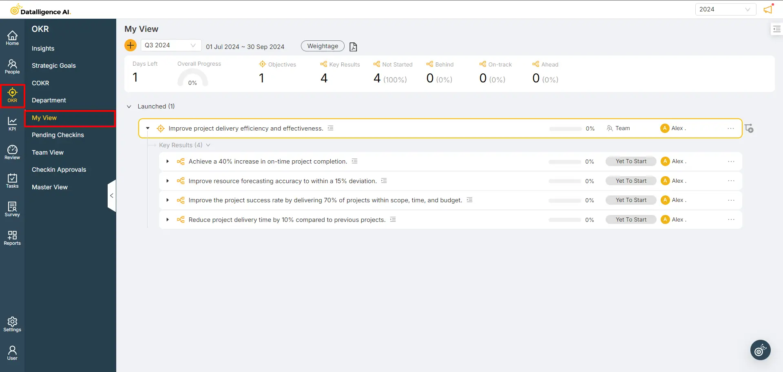Click the yellow plus to add an objective
The image size is (783, 372).
coord(130,45)
